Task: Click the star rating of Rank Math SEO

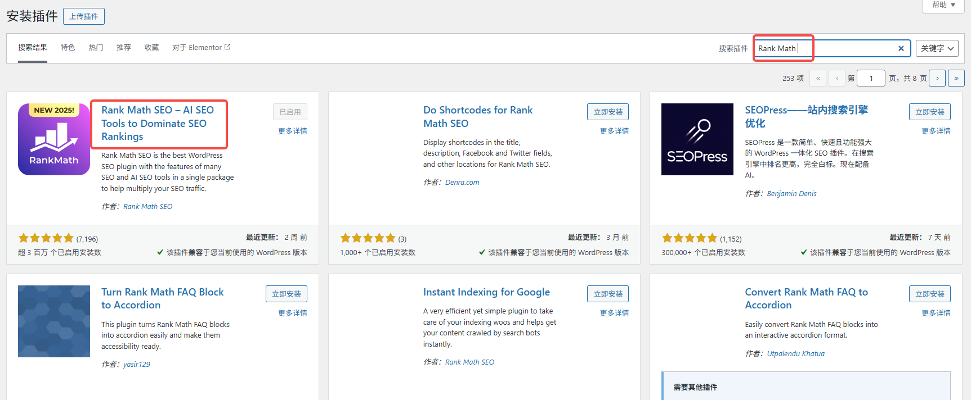Action: [46, 238]
